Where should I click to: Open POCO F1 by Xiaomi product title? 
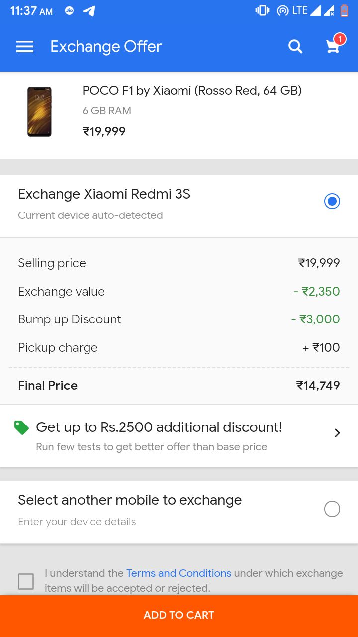point(192,90)
